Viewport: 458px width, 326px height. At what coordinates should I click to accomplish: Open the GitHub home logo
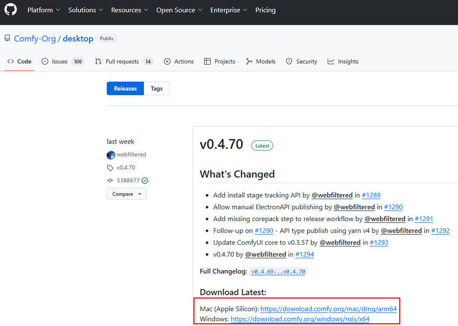click(x=11, y=10)
